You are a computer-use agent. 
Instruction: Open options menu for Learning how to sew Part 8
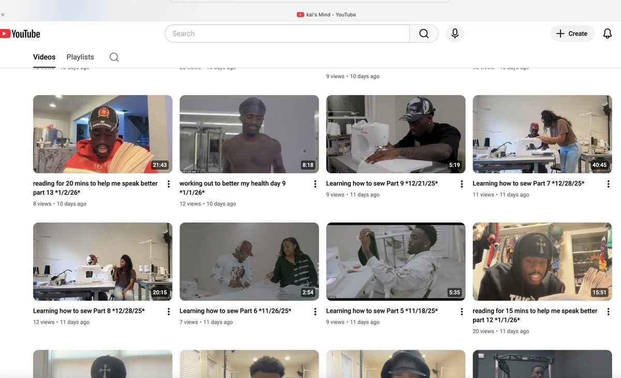[168, 312]
